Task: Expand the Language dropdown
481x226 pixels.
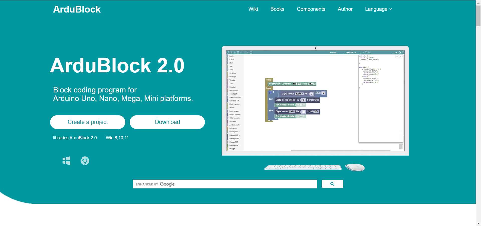Action: [378, 9]
